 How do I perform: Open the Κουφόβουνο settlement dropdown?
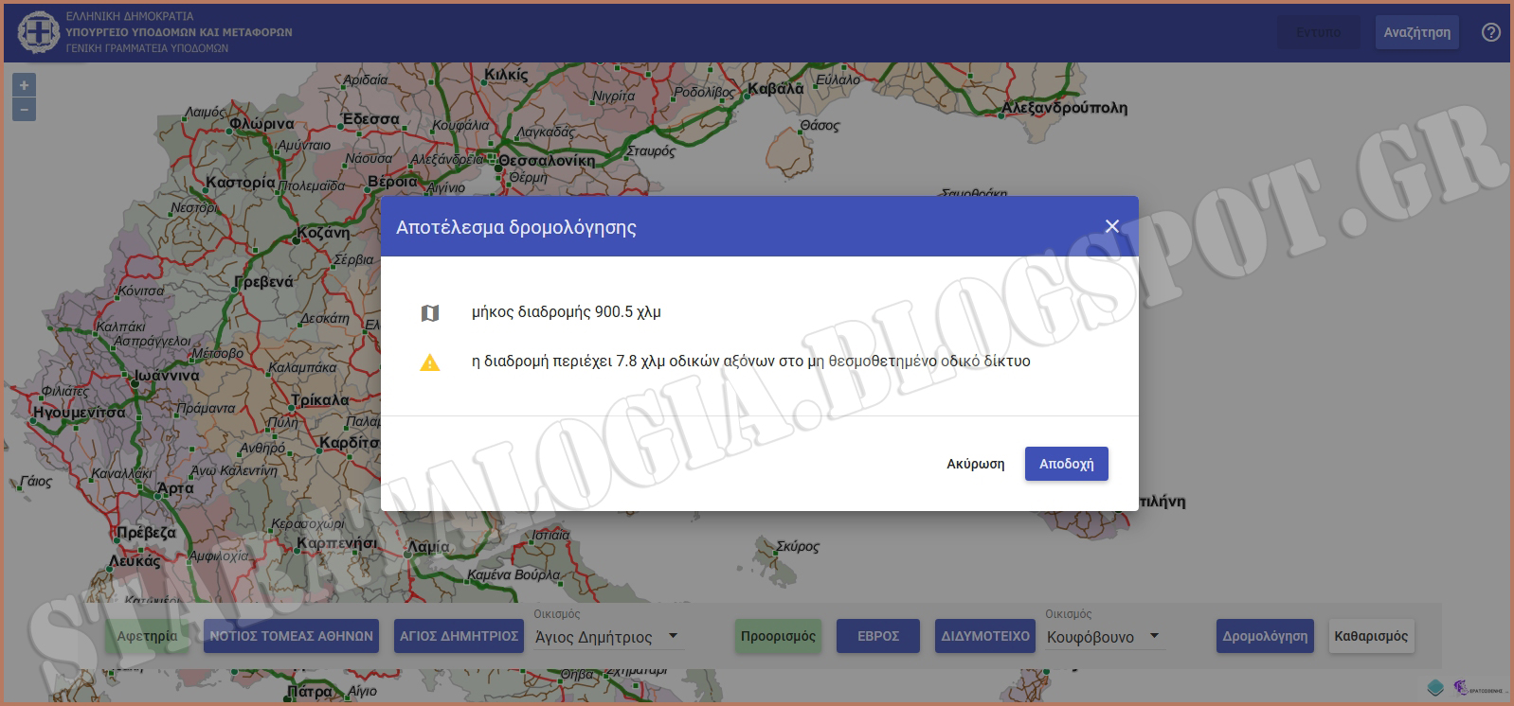coord(1104,637)
